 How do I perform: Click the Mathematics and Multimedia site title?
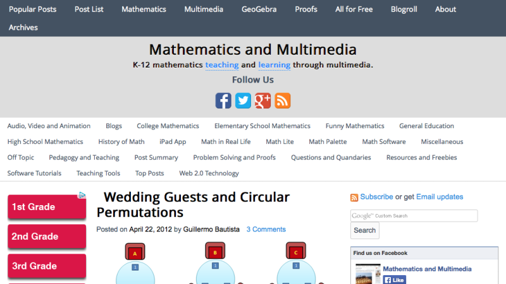tap(252, 49)
